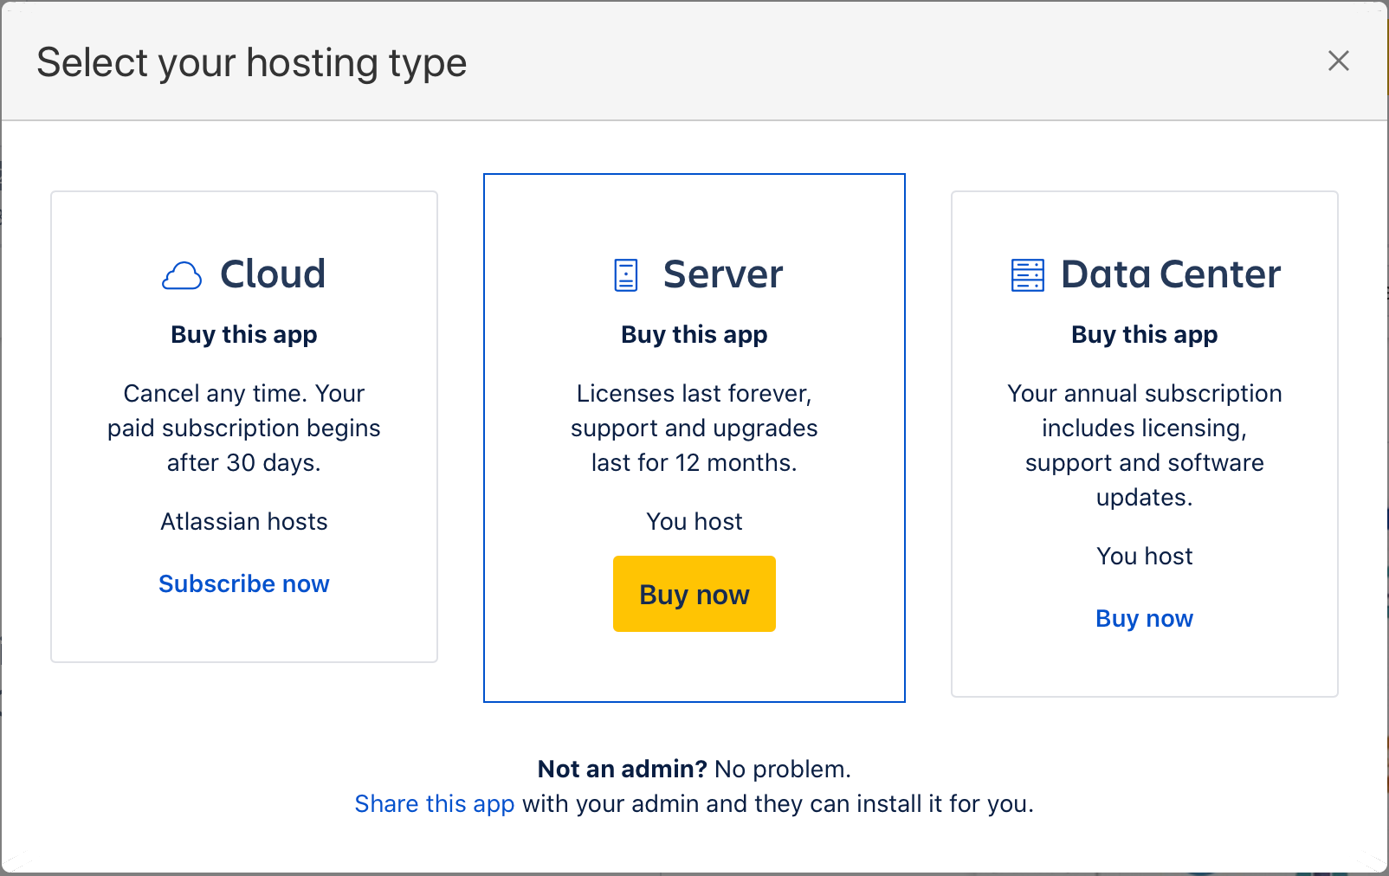This screenshot has width=1389, height=876.
Task: Click Buy this app under the Cloud heading
Action: pos(243,334)
